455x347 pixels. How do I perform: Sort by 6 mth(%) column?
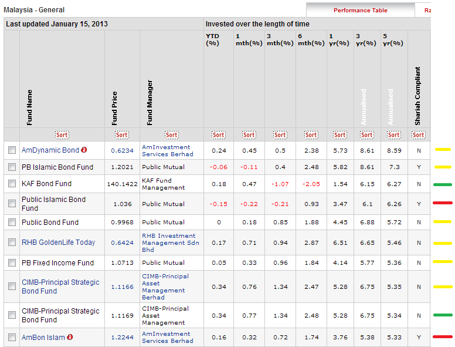311,135
